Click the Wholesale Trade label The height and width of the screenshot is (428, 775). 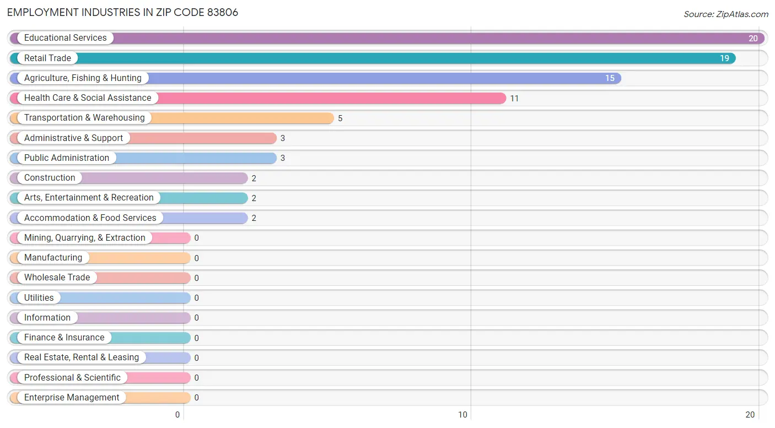click(x=57, y=278)
